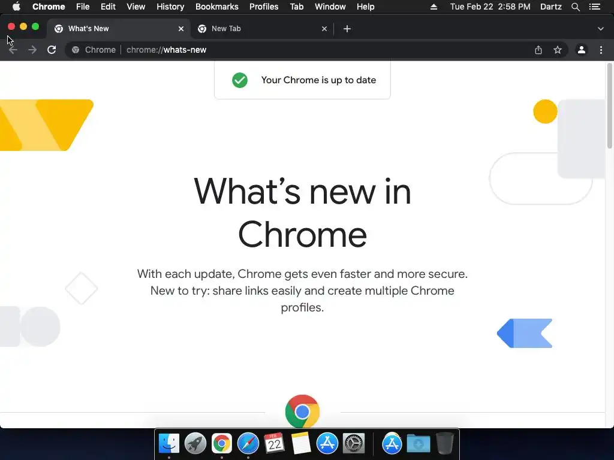Click the browser back arrow
Image resolution: width=614 pixels, height=460 pixels.
pyautogui.click(x=13, y=50)
